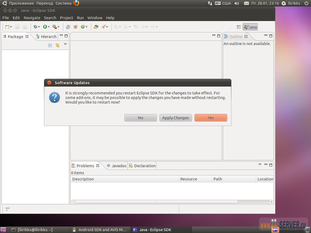The height and width of the screenshot is (233, 311).
Task: Click the Resource column header
Action: click(x=195, y=179)
